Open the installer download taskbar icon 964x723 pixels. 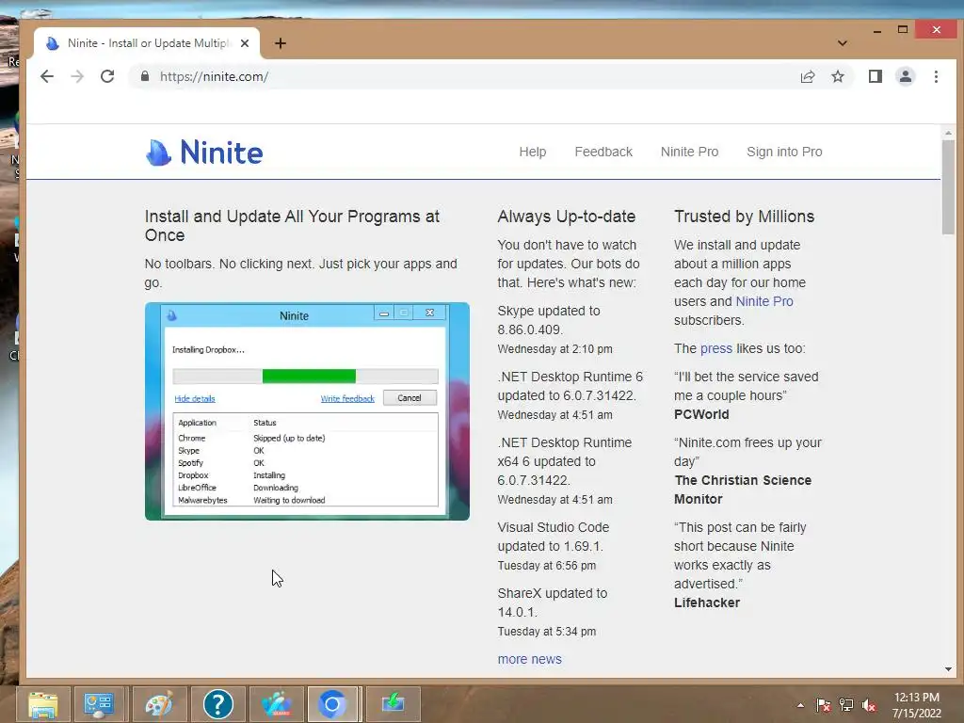pos(393,704)
